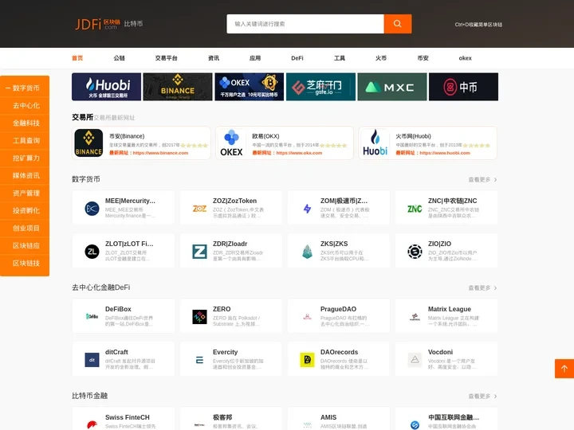The height and width of the screenshot is (430, 574).
Task: Switch to the 资讯 nav tab
Action: click(x=214, y=58)
